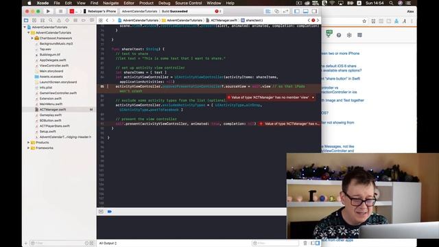Open the Rebeloper's iPhone device selector

click(x=99, y=11)
